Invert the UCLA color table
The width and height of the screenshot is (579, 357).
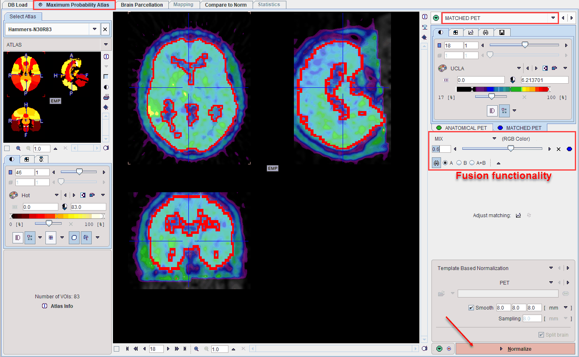[545, 68]
